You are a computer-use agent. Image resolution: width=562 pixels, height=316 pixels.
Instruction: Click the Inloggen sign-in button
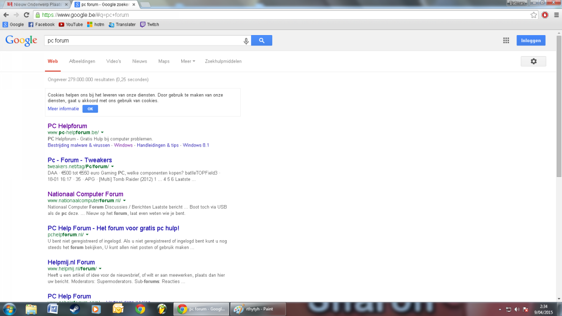coord(531,40)
